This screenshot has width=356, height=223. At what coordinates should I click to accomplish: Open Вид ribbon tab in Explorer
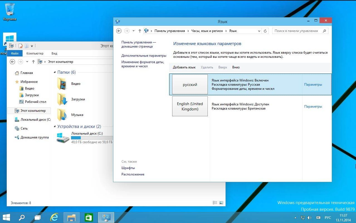[x=54, y=53]
